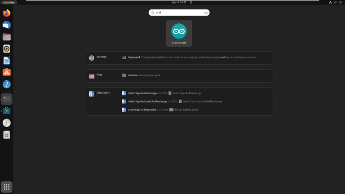Open LibreOffice Writer from the dock
This screenshot has width=345, height=194.
coord(7,61)
